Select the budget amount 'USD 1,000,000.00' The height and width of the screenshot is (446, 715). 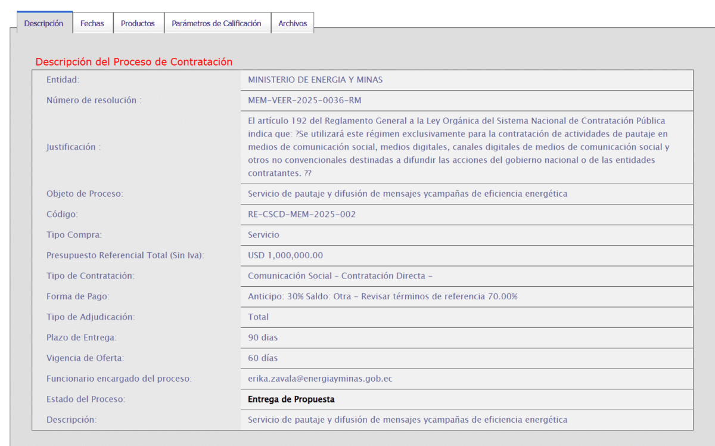coord(285,255)
